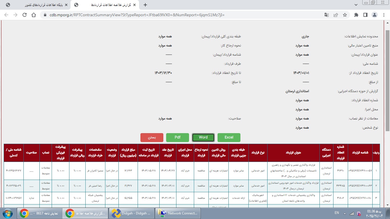
Task: Toggle the browser side panel icon
Action: (365, 15)
